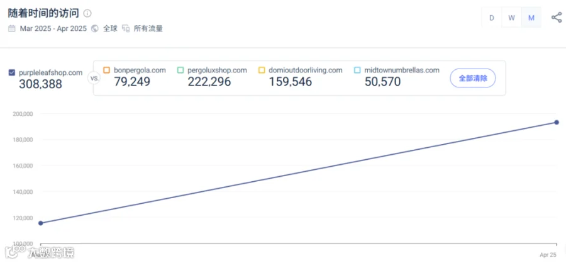Click the starting data point on the line
Viewport: 566px width, 263px height.
[41, 223]
